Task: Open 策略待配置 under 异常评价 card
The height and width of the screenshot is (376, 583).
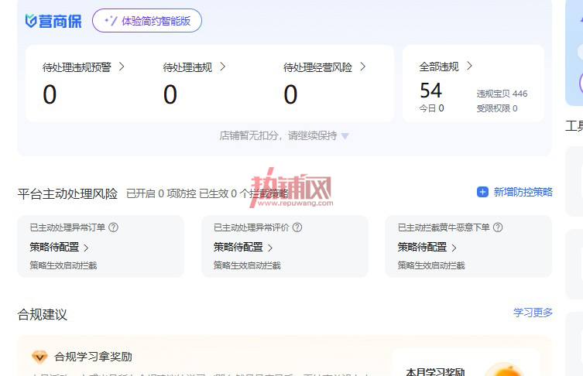Action: pos(243,247)
